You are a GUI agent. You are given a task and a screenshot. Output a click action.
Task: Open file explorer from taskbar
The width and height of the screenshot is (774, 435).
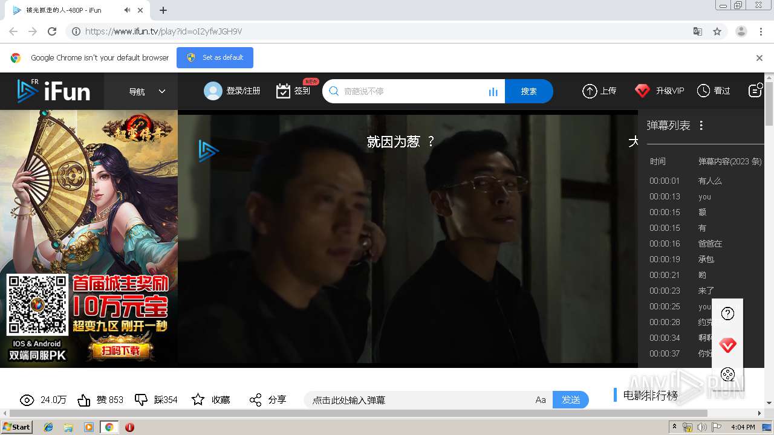pos(68,427)
